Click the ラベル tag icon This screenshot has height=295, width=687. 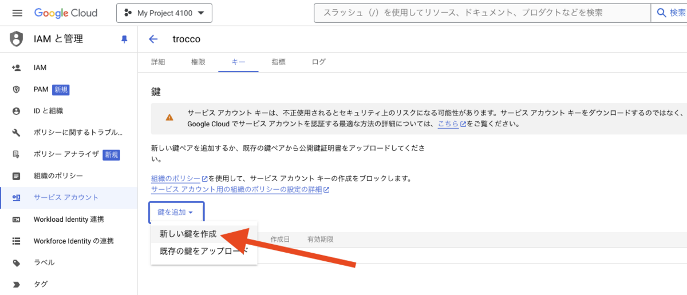point(16,262)
